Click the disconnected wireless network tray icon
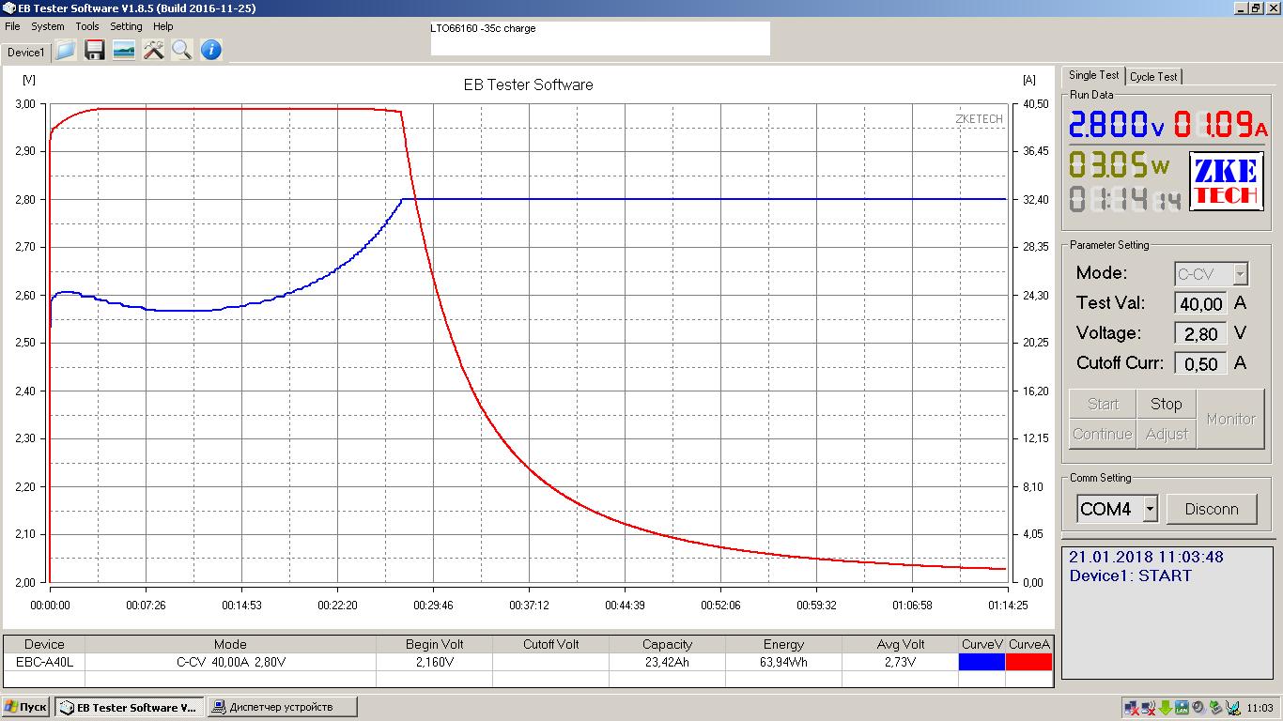 click(x=1149, y=708)
